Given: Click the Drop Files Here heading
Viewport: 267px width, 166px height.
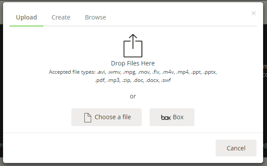Looking at the screenshot, I should [x=133, y=63].
